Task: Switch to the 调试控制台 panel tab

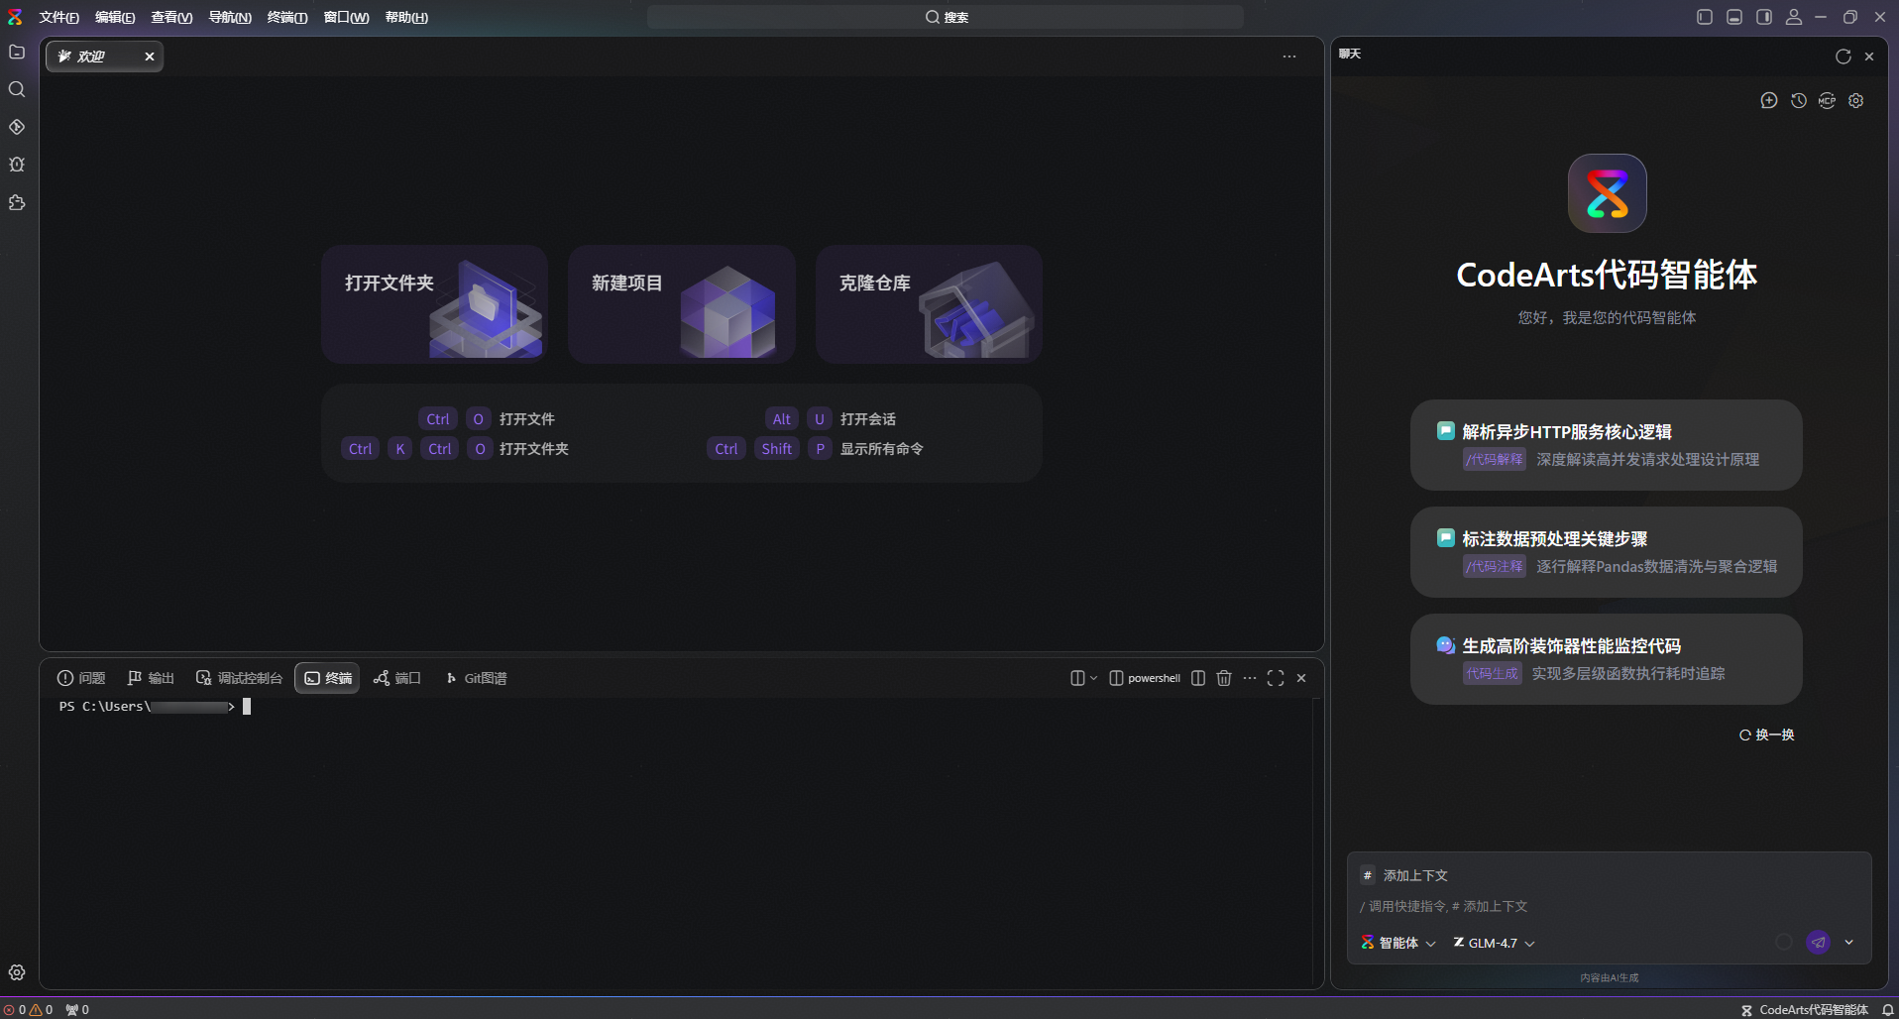Action: coord(240,678)
